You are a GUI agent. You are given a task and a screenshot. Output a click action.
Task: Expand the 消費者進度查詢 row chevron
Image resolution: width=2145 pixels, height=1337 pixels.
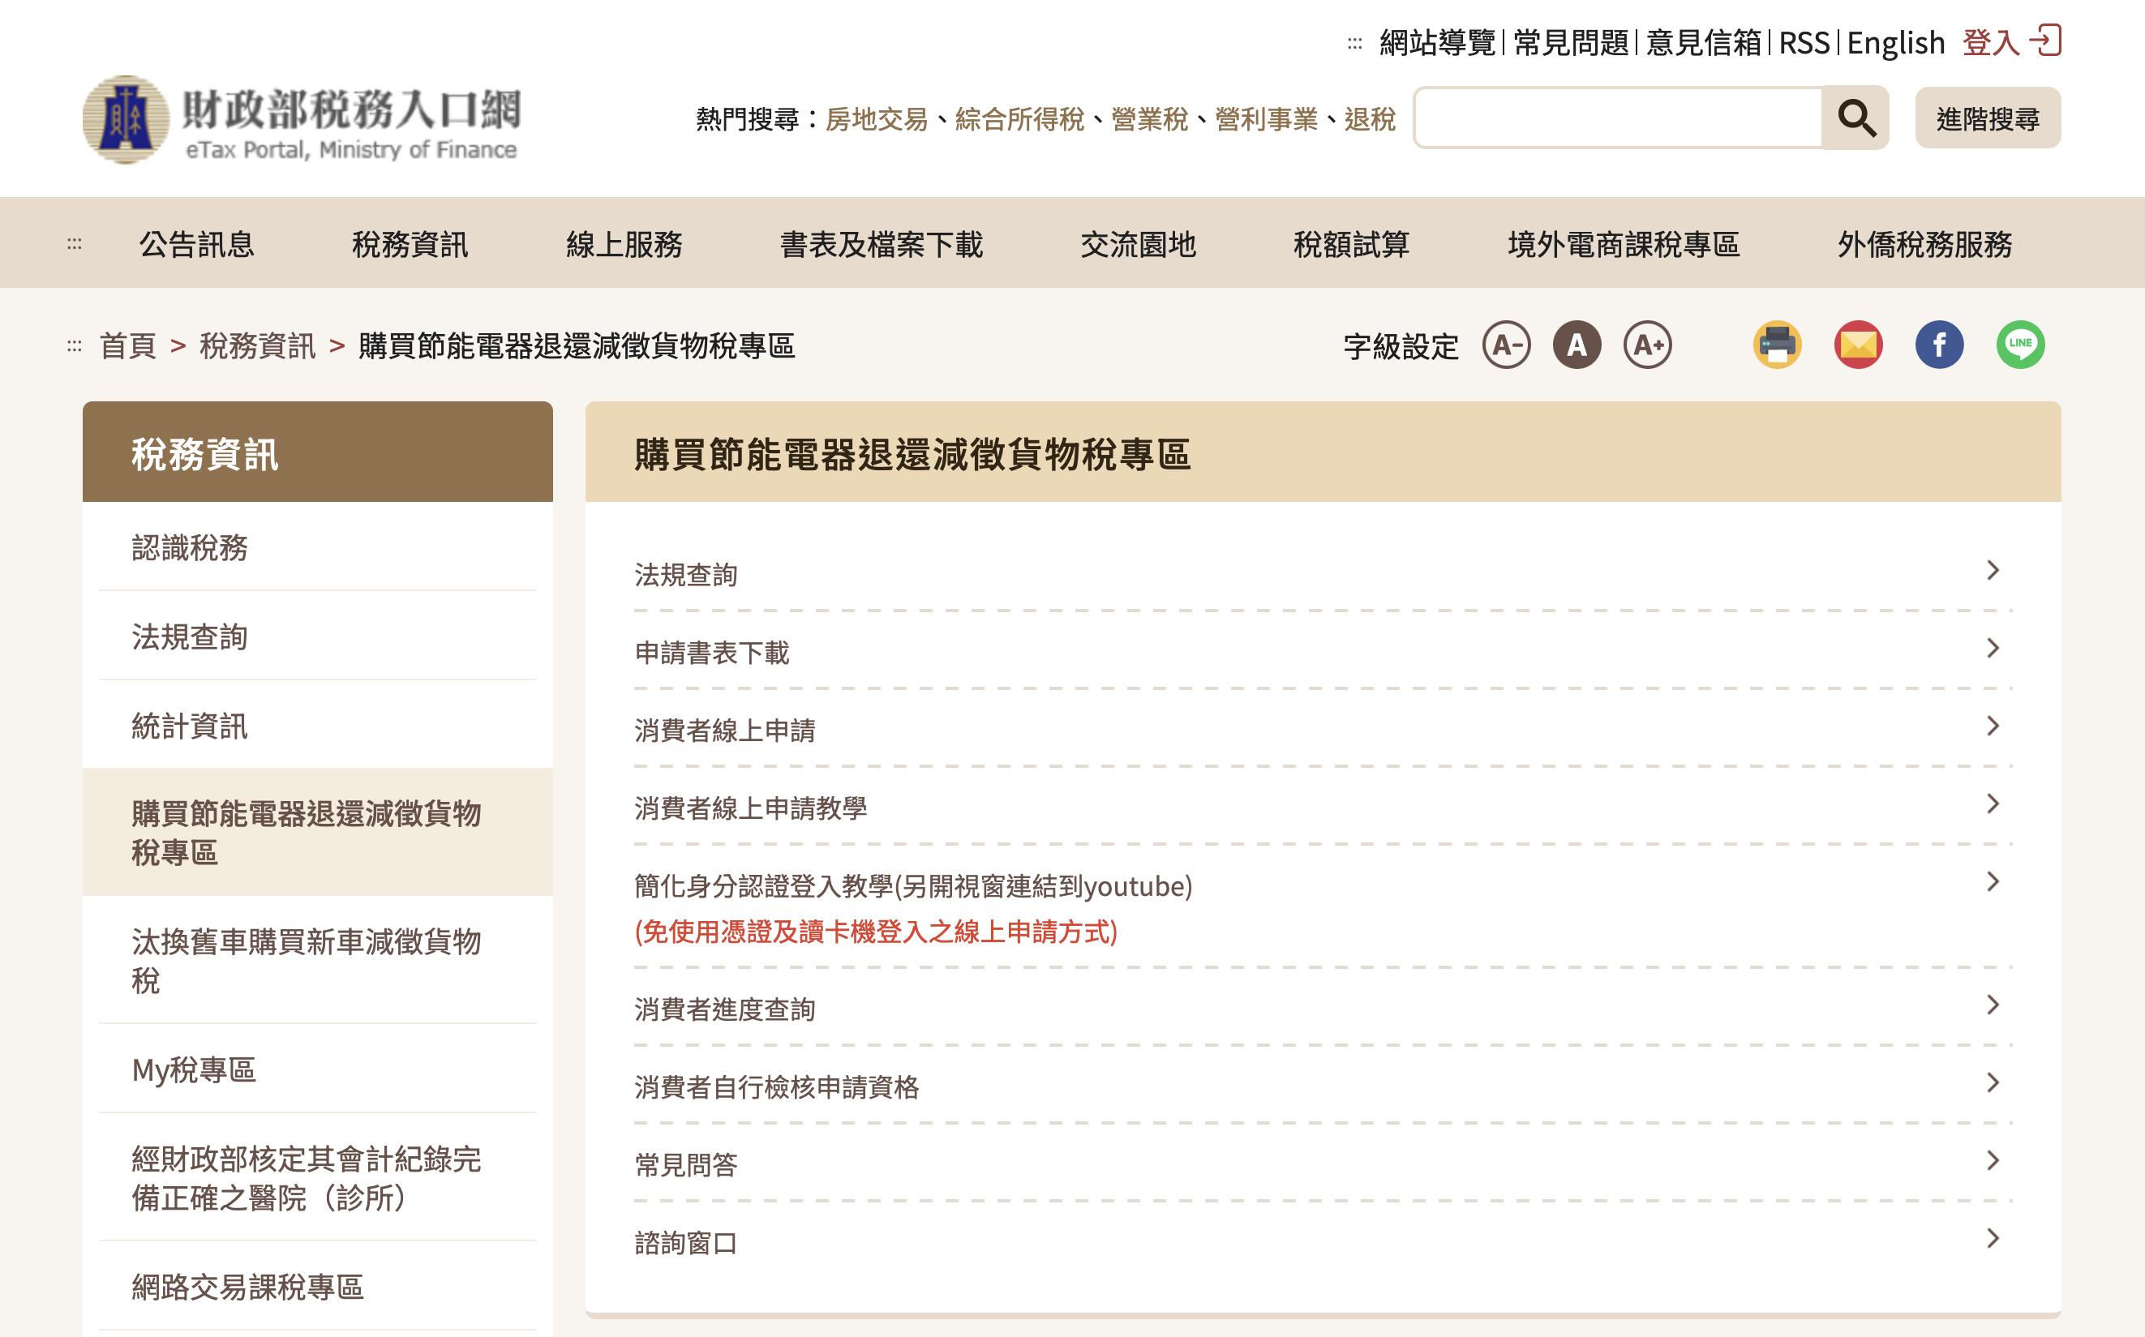click(x=1993, y=1005)
